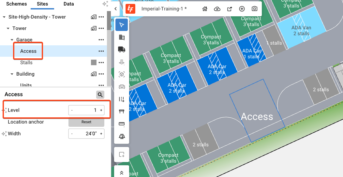Open the search icon in Access panel

tap(100, 95)
